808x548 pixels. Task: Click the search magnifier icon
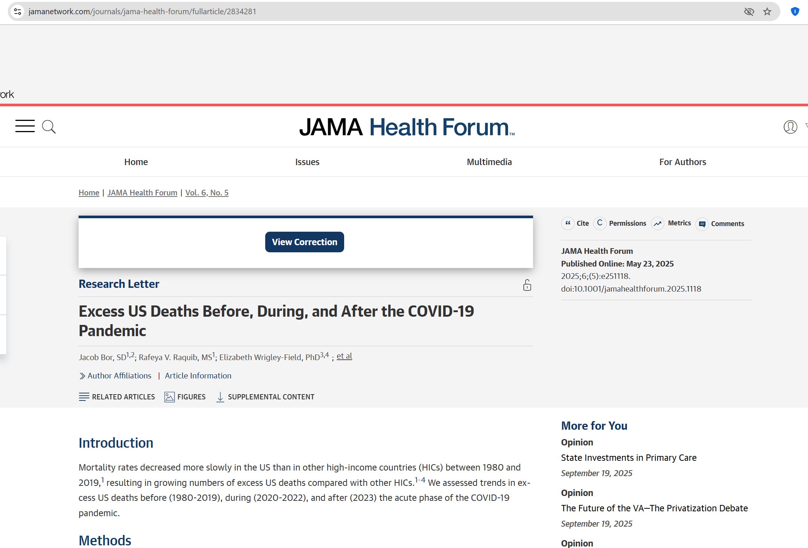tap(49, 127)
